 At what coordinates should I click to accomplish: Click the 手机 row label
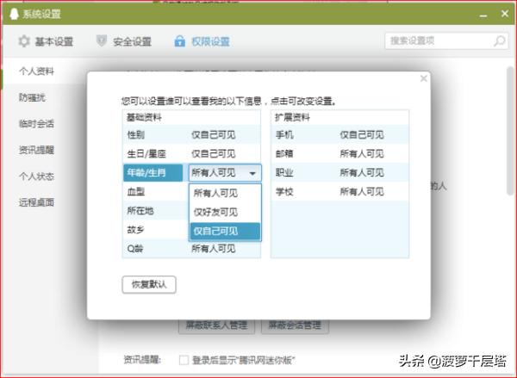(284, 135)
